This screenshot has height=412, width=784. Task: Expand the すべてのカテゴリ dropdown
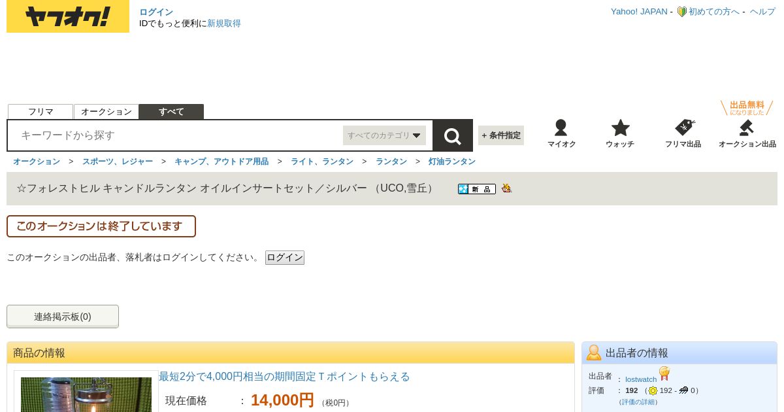click(384, 135)
